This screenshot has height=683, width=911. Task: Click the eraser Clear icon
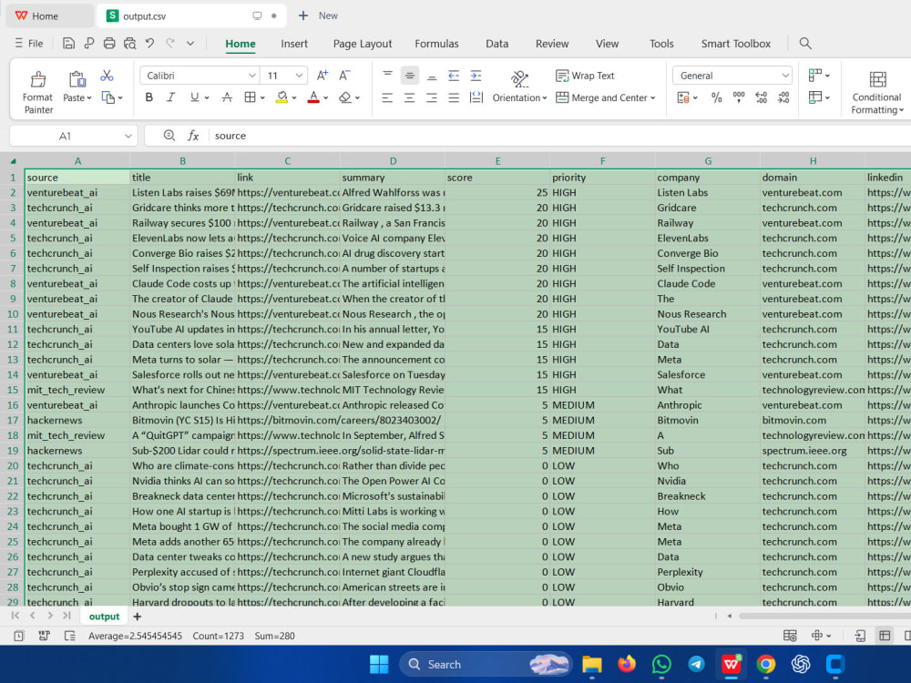[345, 97]
